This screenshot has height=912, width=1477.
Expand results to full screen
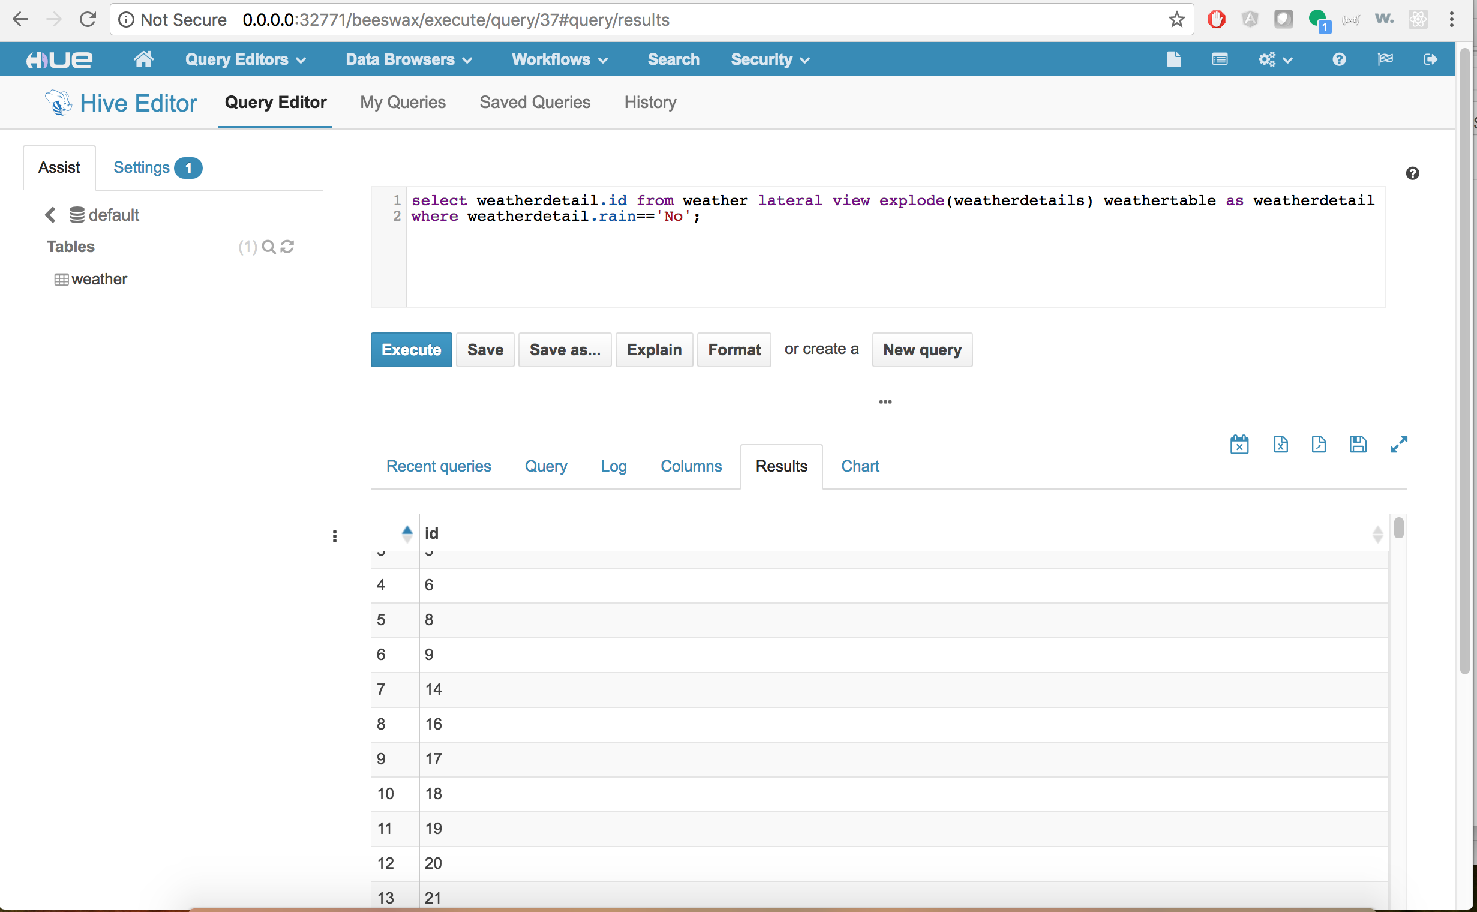pos(1398,445)
